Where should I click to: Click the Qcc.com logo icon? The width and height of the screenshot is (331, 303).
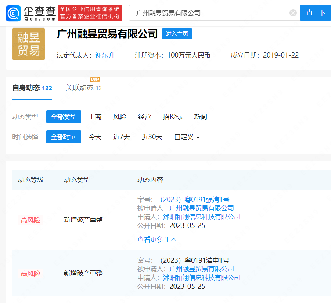(13, 13)
